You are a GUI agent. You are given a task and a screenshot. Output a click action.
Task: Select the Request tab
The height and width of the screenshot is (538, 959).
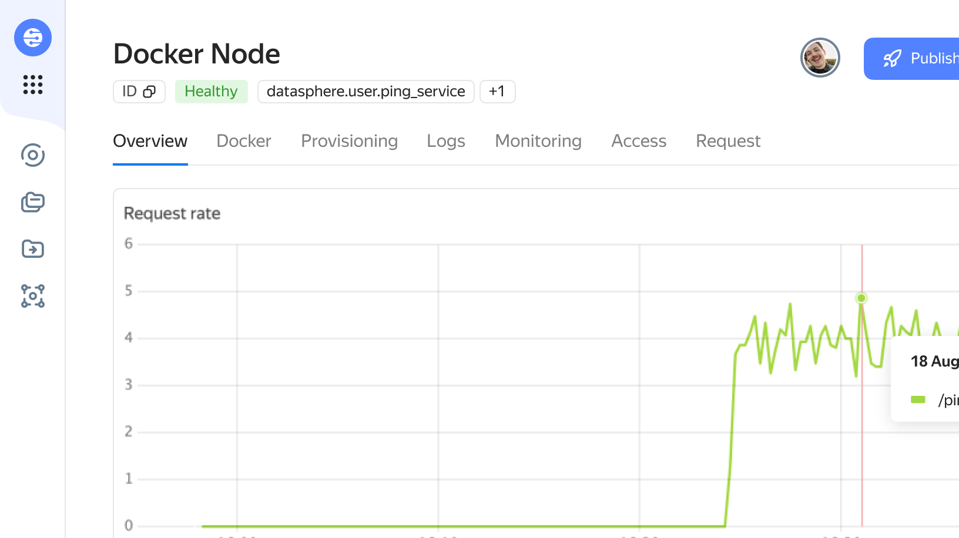[728, 141]
